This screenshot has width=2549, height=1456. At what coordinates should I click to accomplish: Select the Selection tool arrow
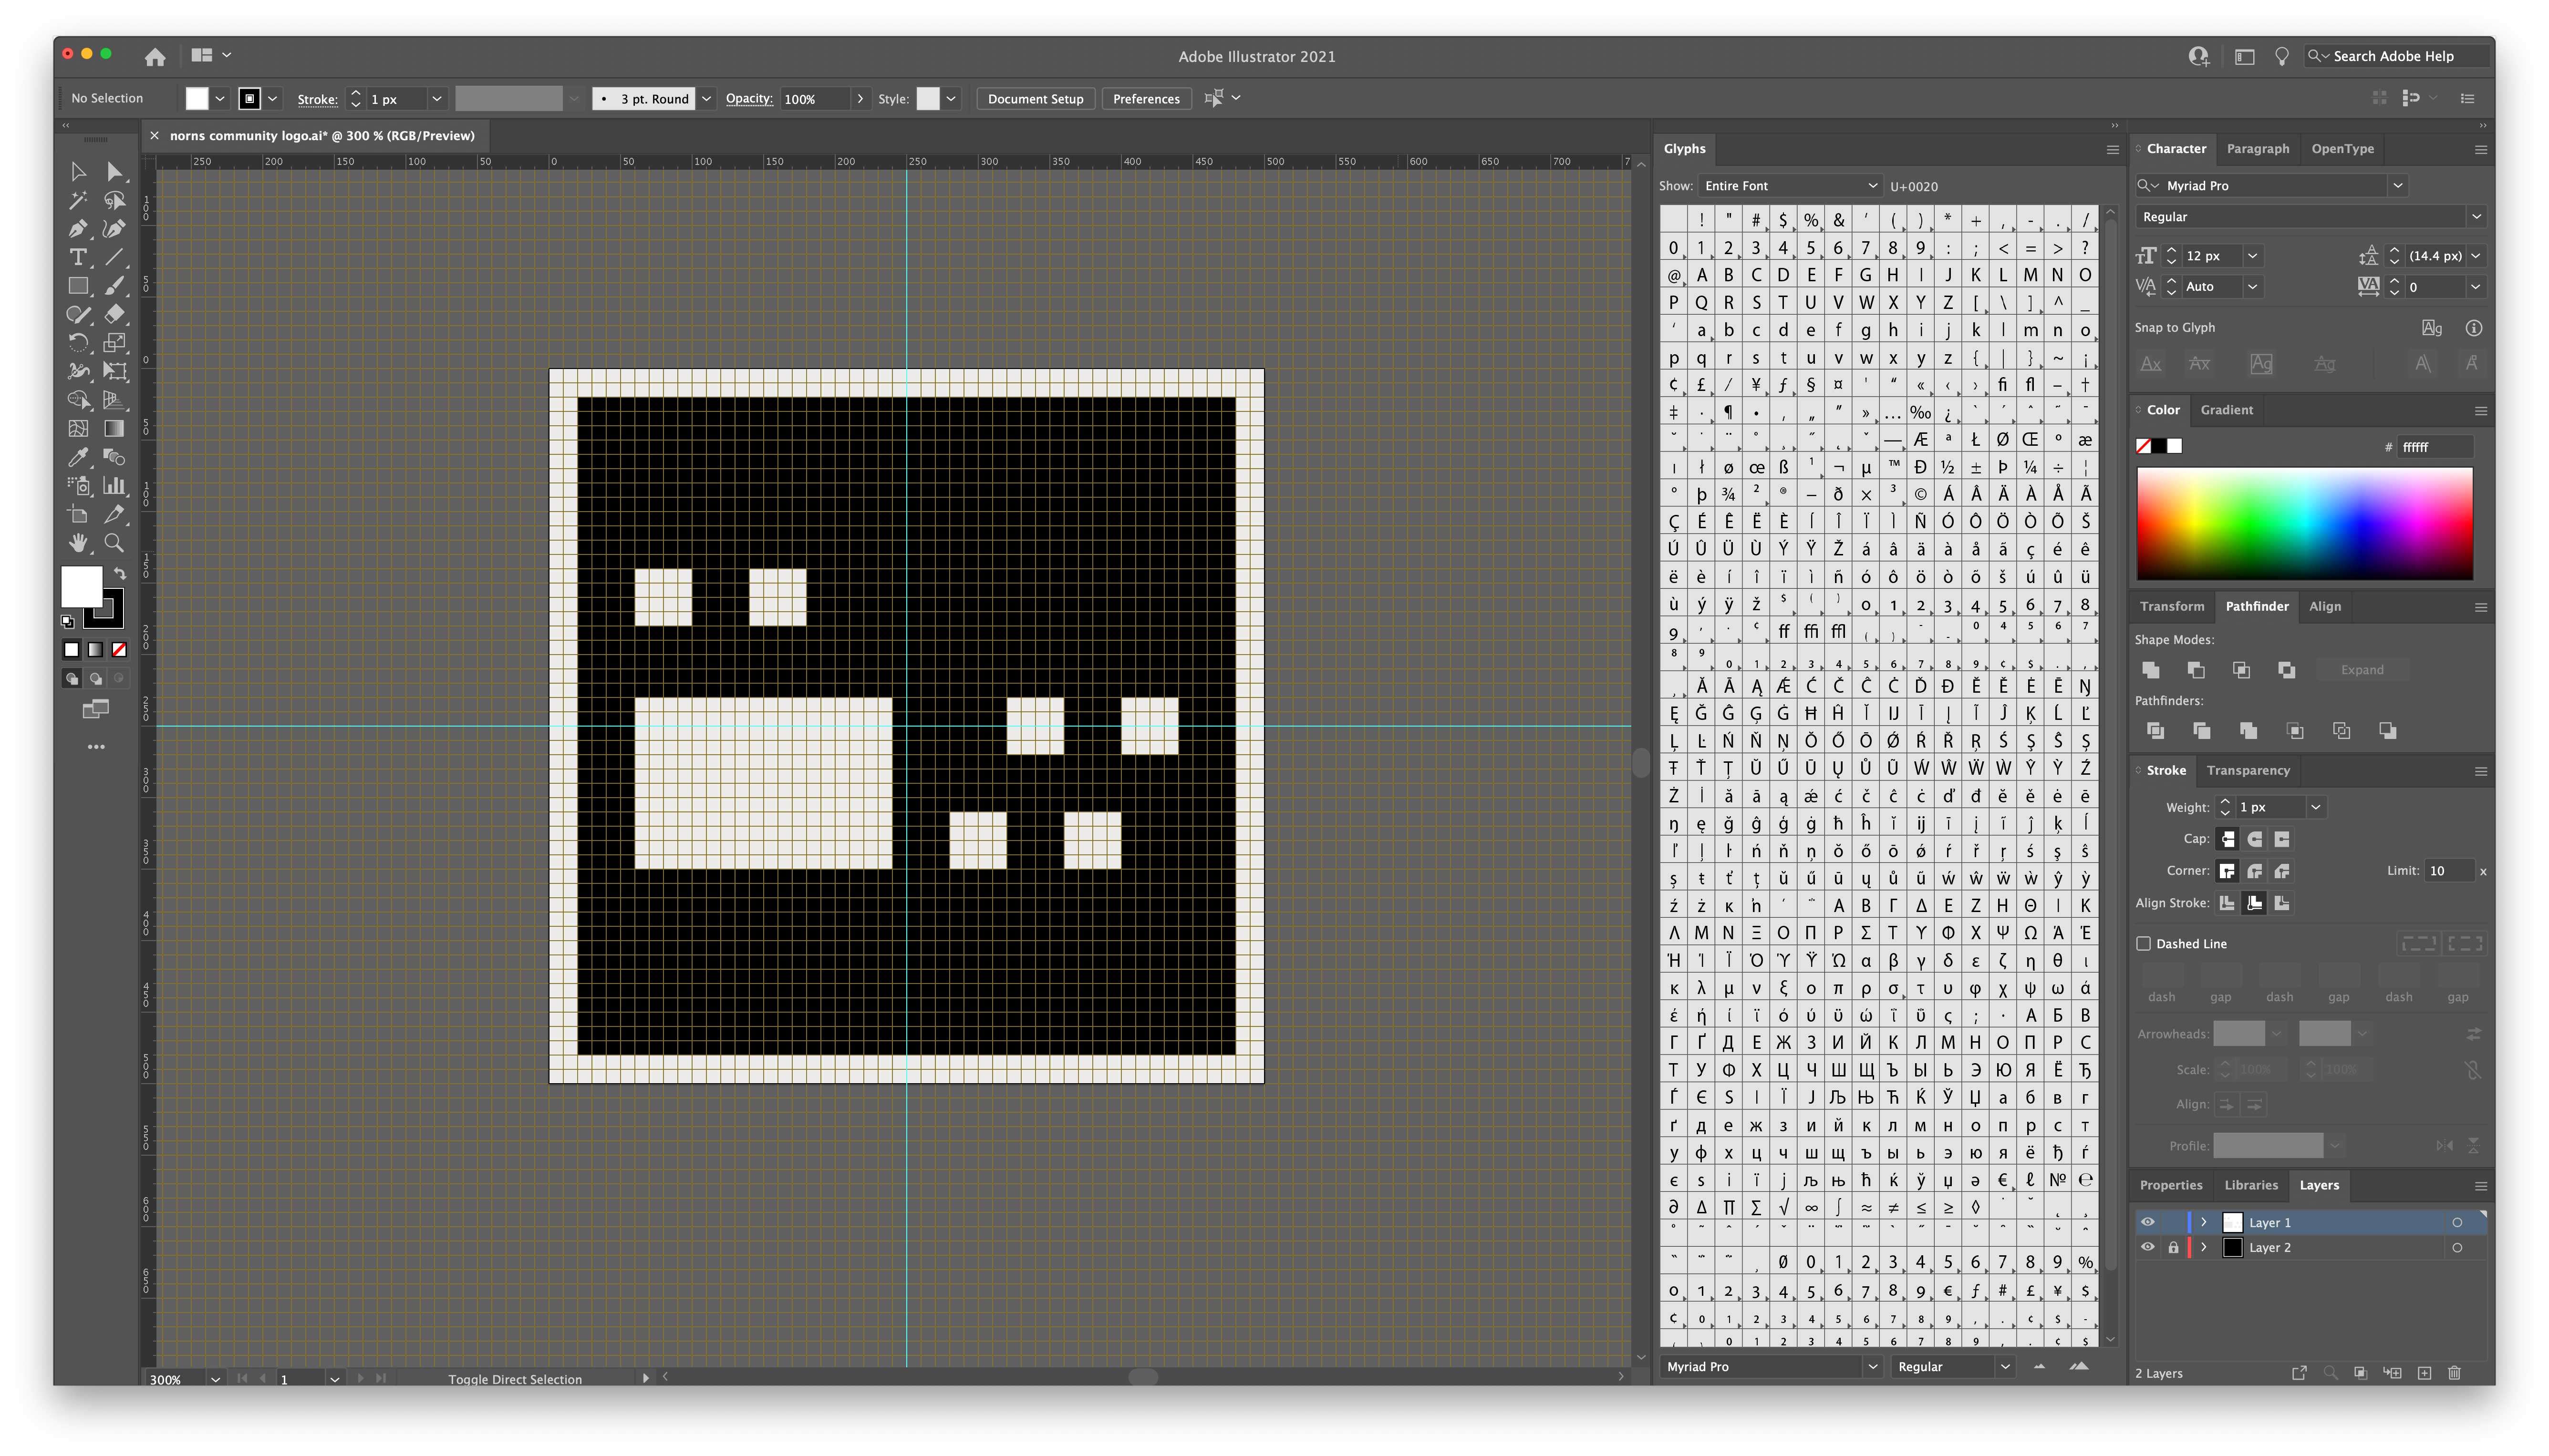[78, 172]
